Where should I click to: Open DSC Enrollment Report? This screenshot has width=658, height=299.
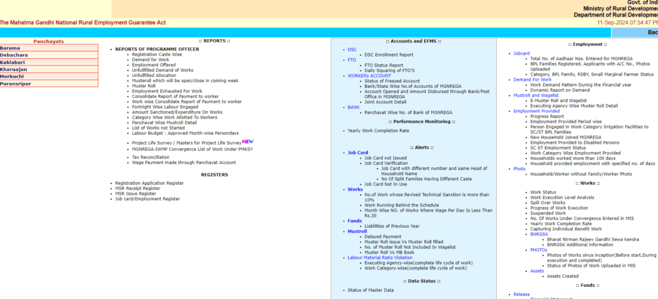click(x=389, y=55)
